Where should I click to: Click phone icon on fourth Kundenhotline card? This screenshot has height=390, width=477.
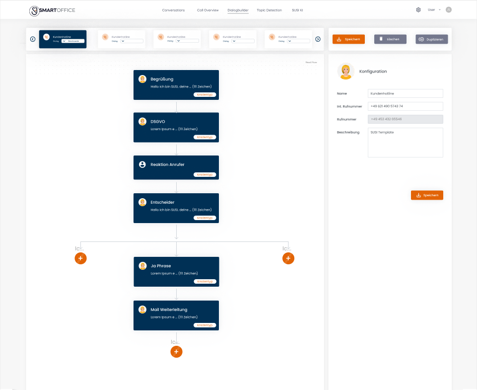216,37
